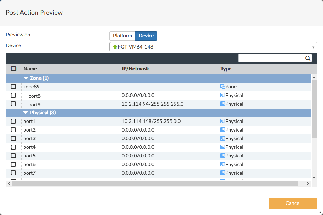The height and width of the screenshot is (215, 323).
Task: Click IP 10.2.114.94/255.255.255.0
Action: (x=153, y=104)
